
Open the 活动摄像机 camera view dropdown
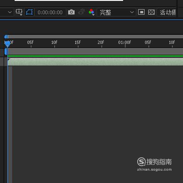point(167,12)
